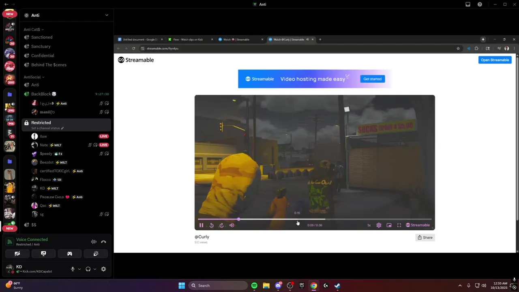Open the headphone output options arrow

click(x=95, y=269)
